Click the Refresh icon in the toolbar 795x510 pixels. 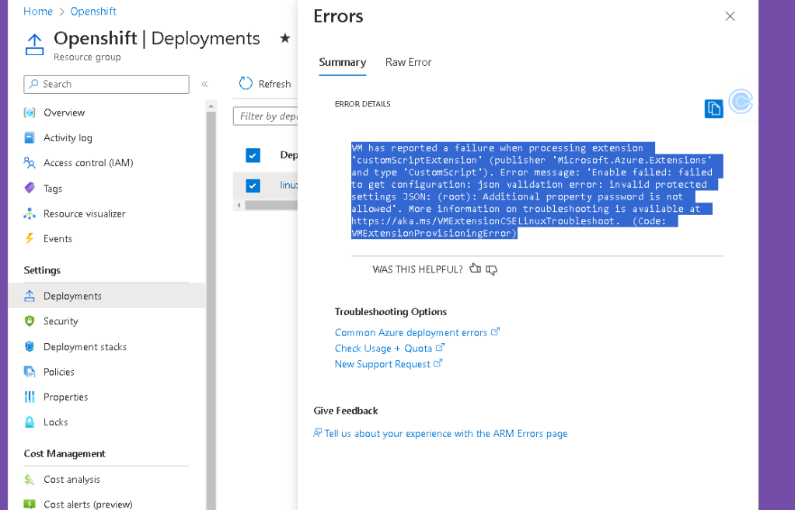click(246, 84)
